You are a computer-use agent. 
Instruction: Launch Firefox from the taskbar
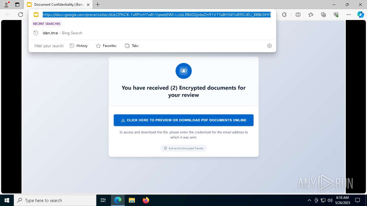tap(146, 200)
